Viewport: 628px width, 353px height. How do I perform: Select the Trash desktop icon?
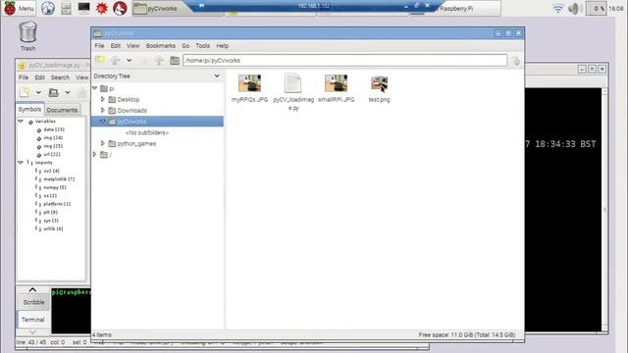tap(27, 36)
